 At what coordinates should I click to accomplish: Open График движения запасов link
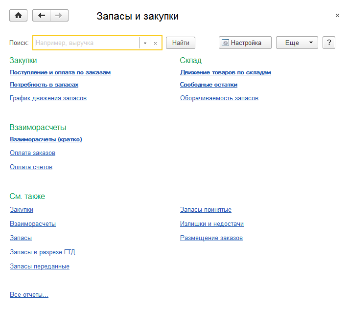click(48, 98)
